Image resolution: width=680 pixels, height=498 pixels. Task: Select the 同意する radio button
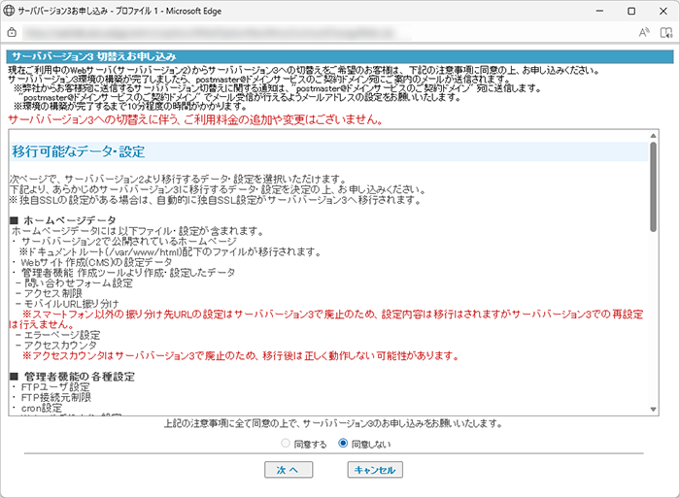[x=285, y=444]
